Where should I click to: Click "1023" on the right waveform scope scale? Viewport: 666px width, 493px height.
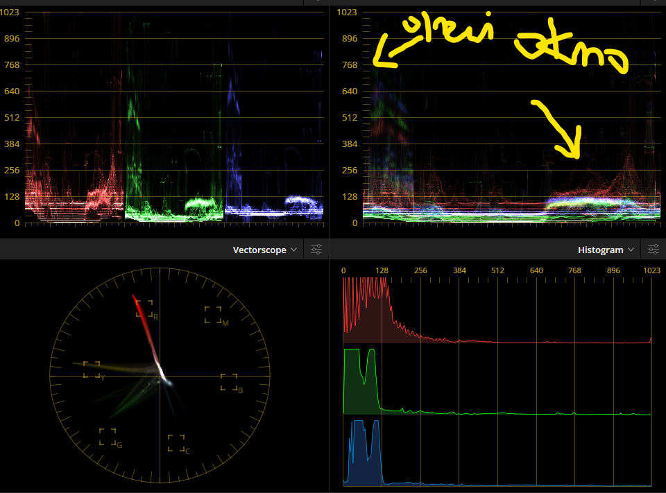tap(347, 12)
